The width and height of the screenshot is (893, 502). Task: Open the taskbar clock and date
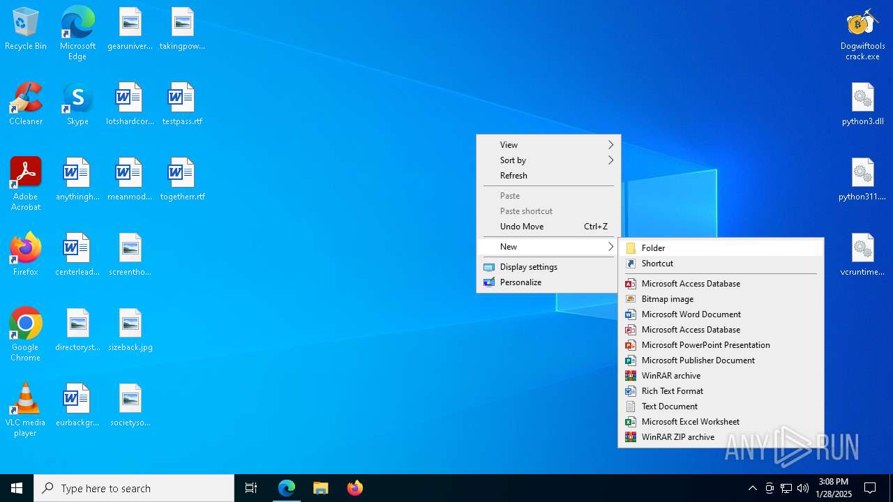click(834, 488)
